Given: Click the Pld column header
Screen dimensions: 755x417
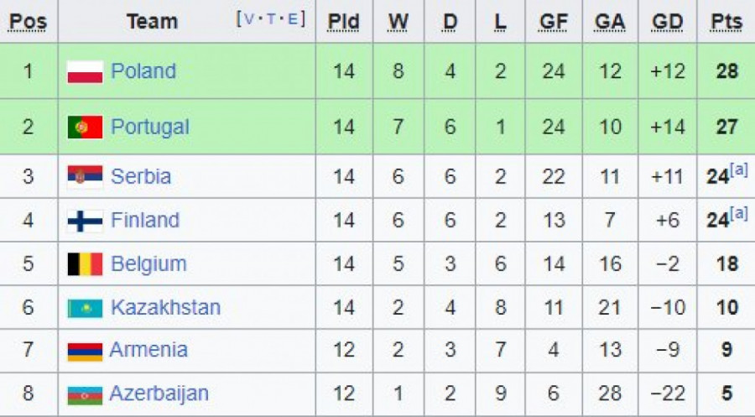Looking at the screenshot, I should point(344,22).
